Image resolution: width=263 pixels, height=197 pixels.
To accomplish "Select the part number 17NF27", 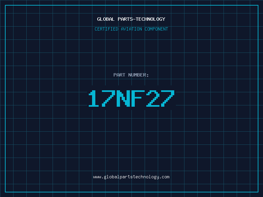I will point(131,98).
